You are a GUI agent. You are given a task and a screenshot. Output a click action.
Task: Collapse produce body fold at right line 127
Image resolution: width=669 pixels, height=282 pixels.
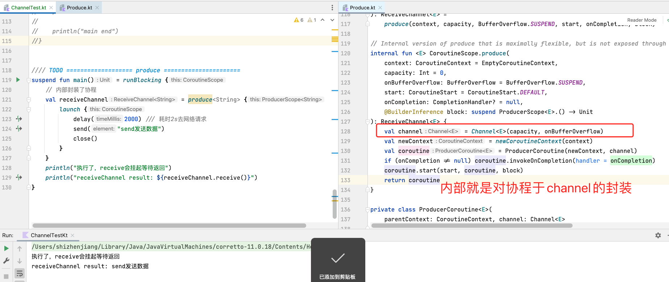pyautogui.click(x=367, y=121)
